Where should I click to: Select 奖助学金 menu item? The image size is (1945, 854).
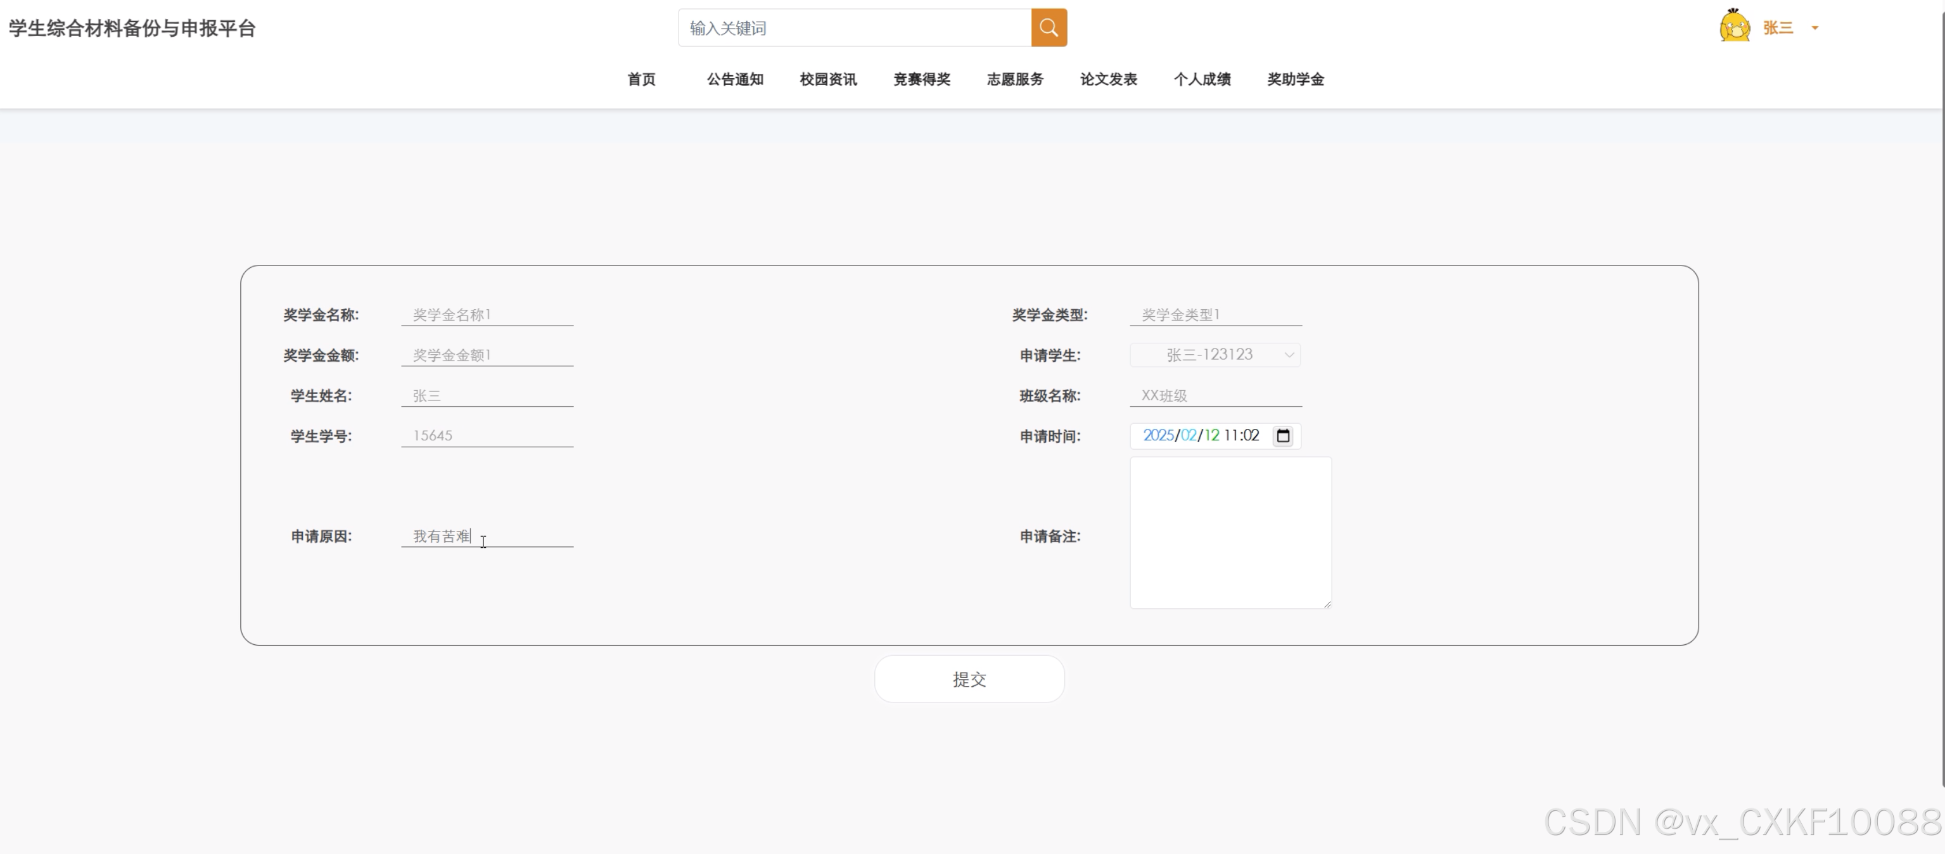pyautogui.click(x=1295, y=79)
